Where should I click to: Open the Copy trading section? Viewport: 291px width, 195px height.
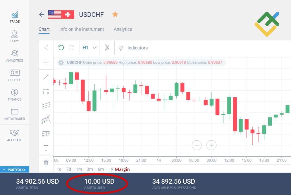15,36
